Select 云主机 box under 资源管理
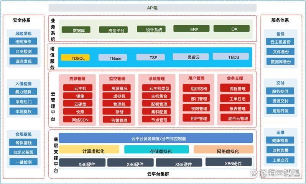Screen dimensions: 306x184 click(x=78, y=88)
